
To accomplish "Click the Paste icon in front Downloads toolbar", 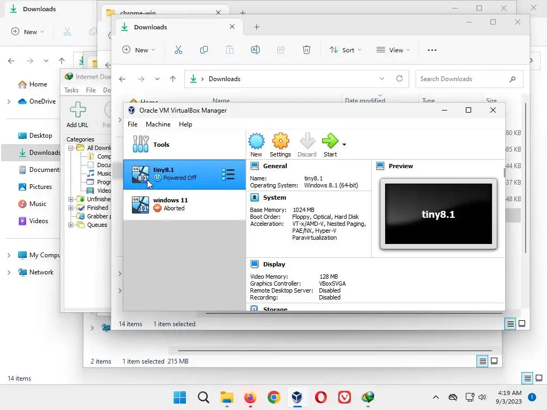I will (x=230, y=50).
